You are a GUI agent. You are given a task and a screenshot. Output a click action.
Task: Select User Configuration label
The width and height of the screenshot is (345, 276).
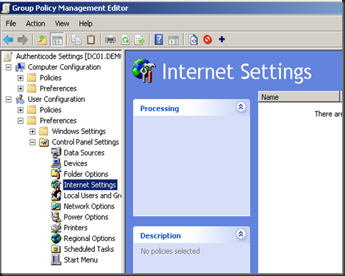56,99
